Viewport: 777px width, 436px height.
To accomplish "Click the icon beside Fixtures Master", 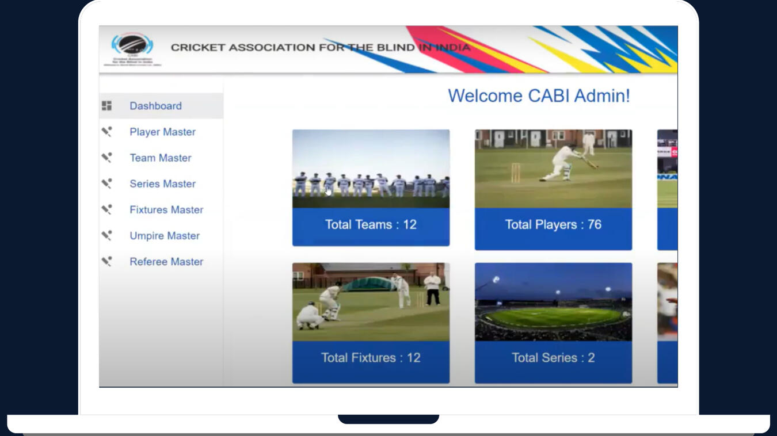I will tap(107, 209).
